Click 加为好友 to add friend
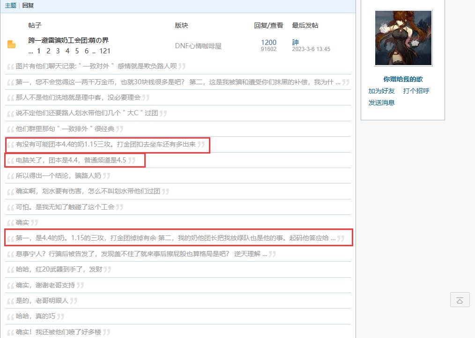This screenshot has width=475, height=338. [381, 91]
